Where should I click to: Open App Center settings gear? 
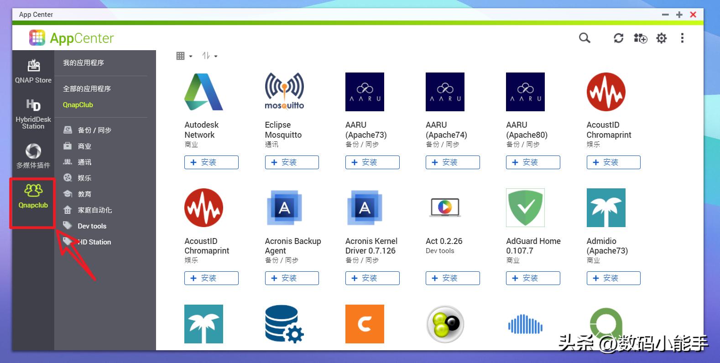coord(661,38)
